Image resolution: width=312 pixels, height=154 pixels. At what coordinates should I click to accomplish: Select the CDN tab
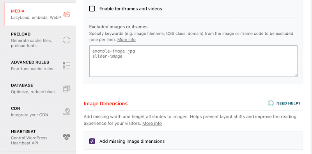coord(40,112)
